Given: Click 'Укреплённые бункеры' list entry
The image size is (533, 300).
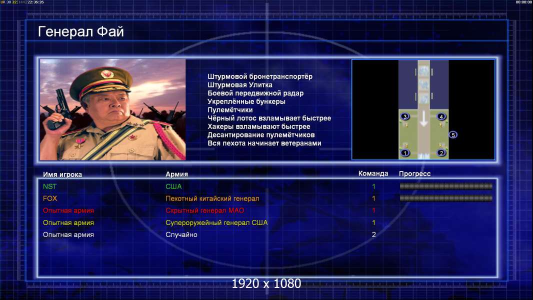Looking at the screenshot, I should tap(246, 101).
